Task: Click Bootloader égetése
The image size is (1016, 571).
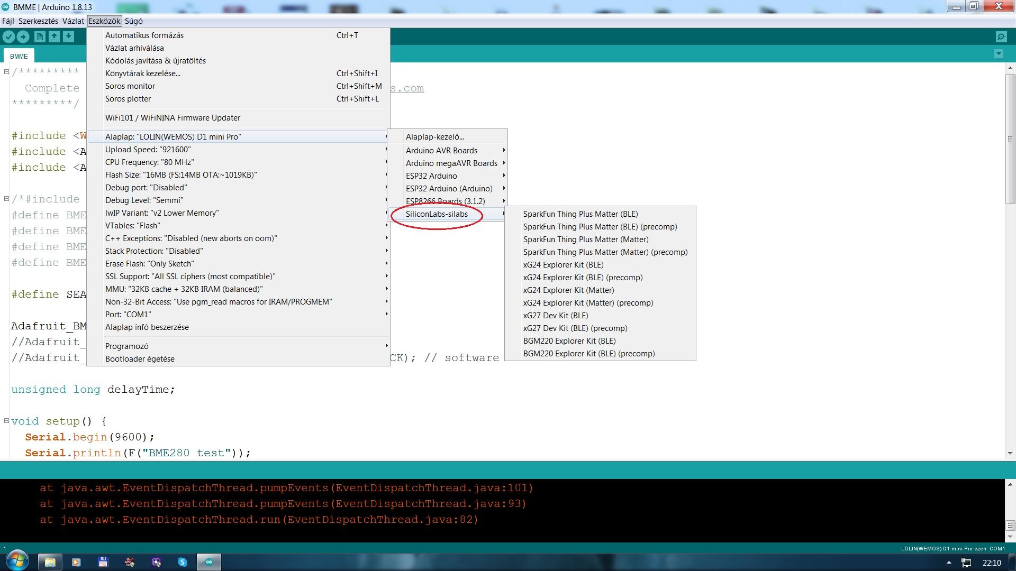Action: point(239,358)
